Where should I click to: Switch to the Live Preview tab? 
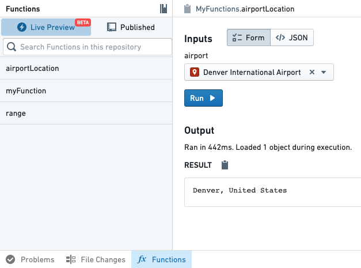click(x=46, y=27)
